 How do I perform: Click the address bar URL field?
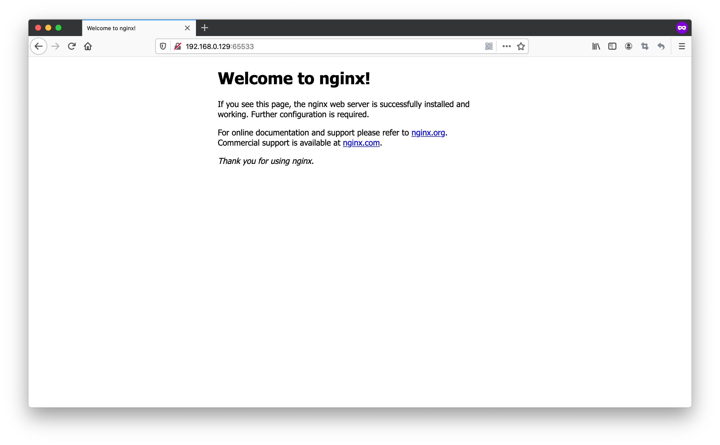324,46
